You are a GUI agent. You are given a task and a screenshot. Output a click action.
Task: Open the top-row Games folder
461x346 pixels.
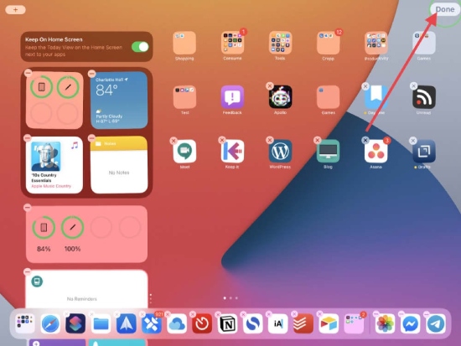[x=423, y=43]
